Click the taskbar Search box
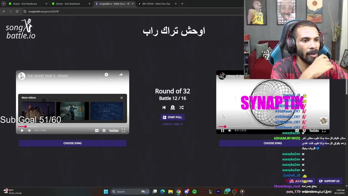The image size is (348, 196). point(130,192)
